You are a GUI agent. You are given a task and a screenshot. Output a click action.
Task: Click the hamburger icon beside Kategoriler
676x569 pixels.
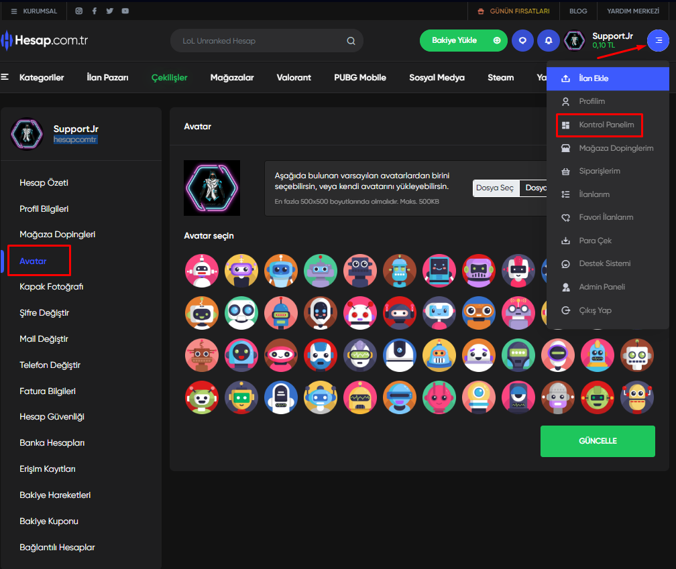(5, 77)
